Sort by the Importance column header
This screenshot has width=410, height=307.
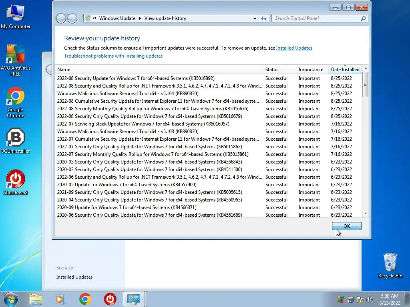[312, 70]
